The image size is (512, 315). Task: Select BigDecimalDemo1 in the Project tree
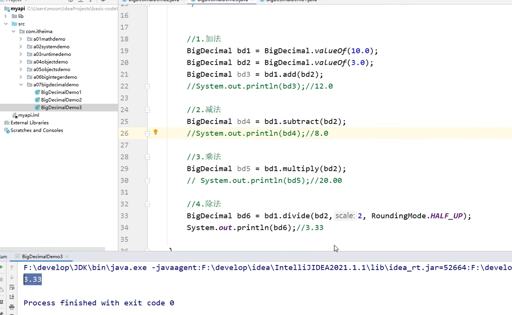tap(61, 92)
